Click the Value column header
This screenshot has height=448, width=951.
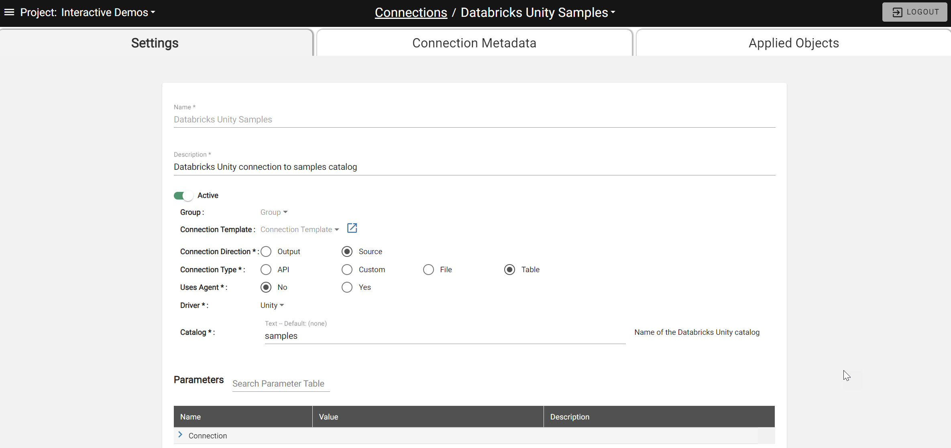(428, 417)
